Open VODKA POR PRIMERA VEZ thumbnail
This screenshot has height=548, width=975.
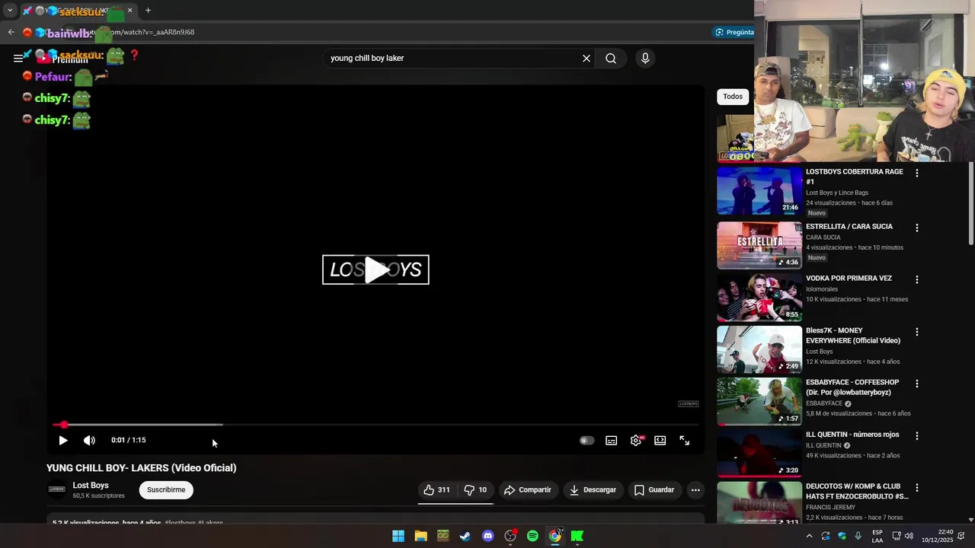[x=759, y=298]
